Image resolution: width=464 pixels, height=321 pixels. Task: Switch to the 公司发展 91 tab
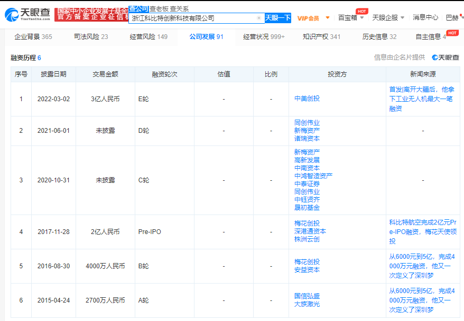(x=206, y=36)
